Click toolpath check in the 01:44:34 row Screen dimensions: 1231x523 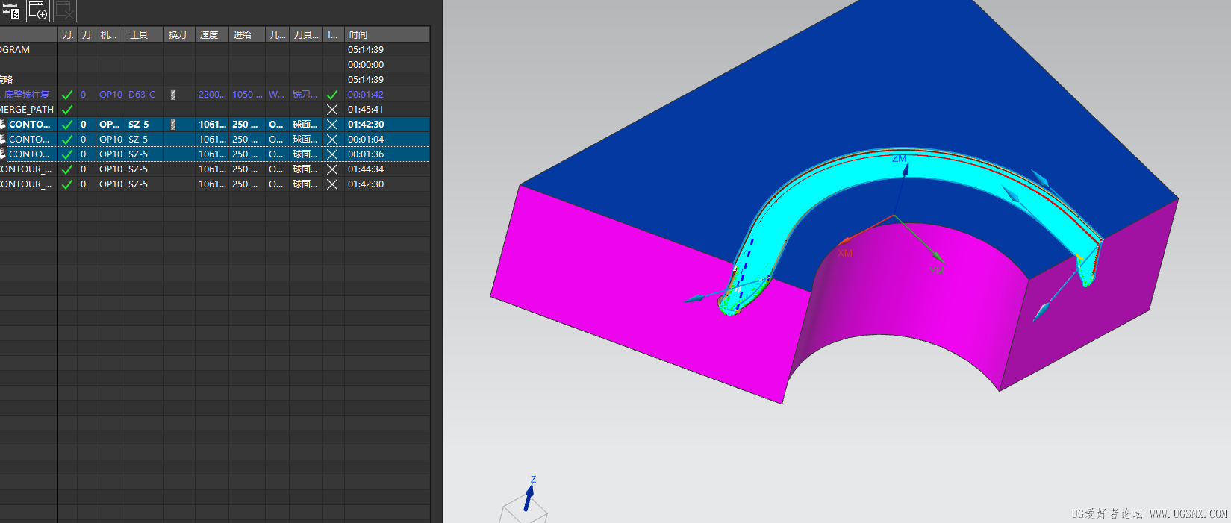click(x=67, y=169)
